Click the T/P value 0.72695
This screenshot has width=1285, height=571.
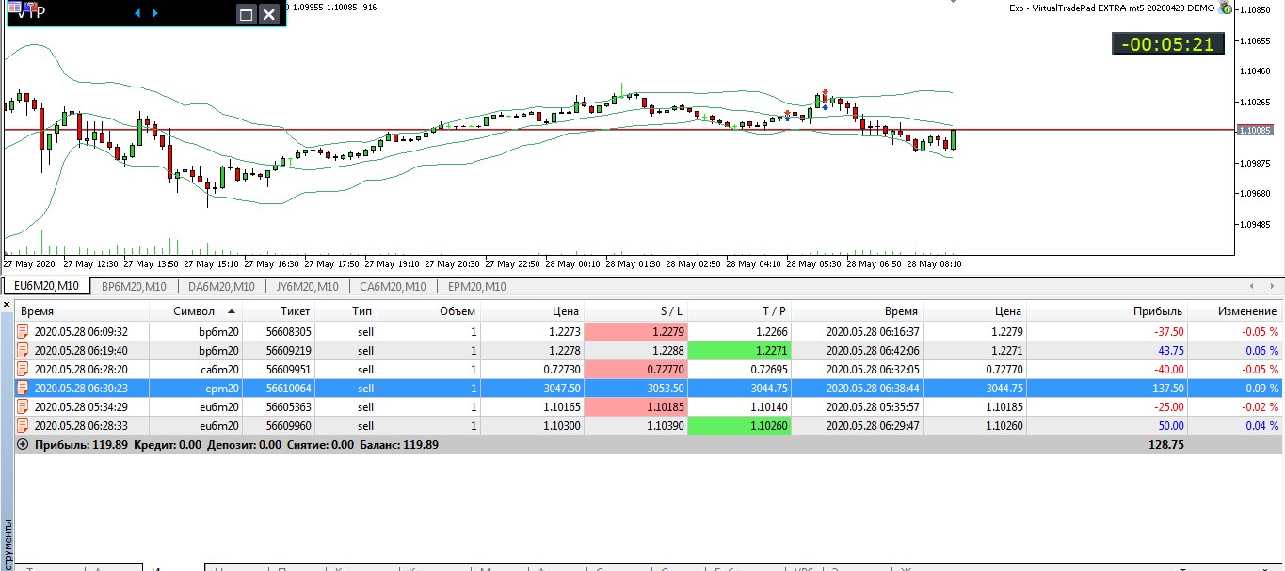tap(768, 369)
